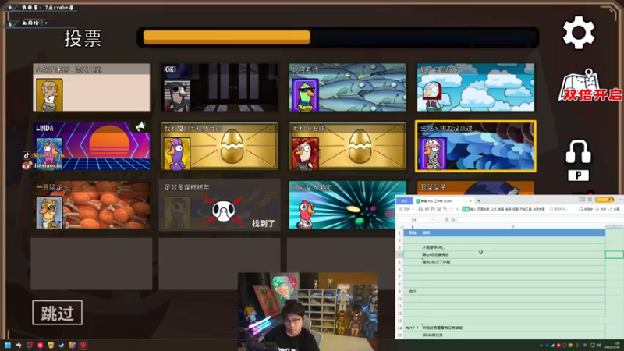The width and height of the screenshot is (624, 351).
Task: Click KiKi's plague-doctor avatar icon
Action: tap(177, 95)
